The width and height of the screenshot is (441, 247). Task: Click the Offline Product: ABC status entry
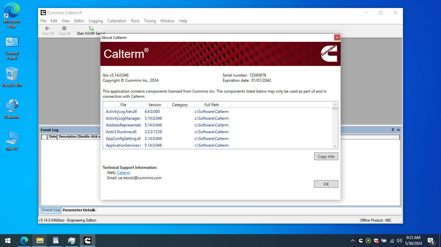point(376,220)
